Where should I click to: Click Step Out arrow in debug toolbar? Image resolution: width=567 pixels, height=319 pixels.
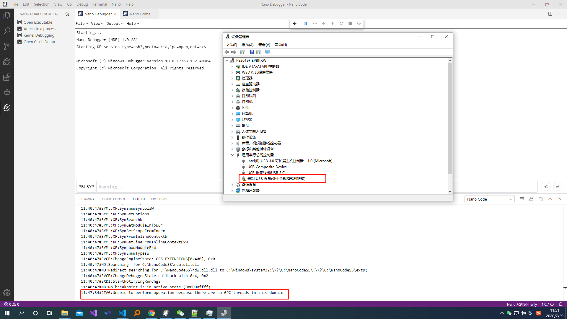333,23
